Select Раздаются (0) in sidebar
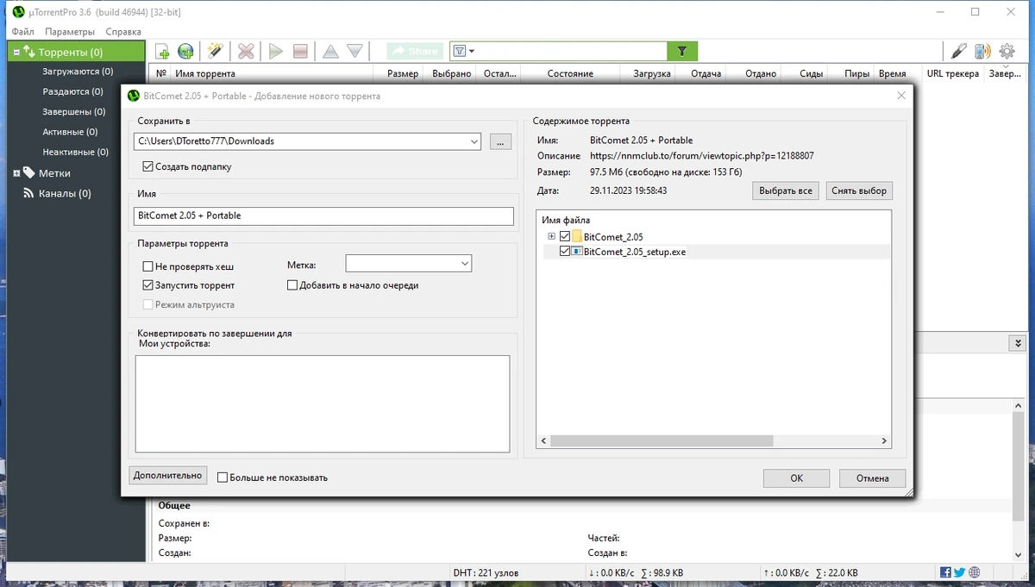1035x587 pixels. click(x=72, y=91)
